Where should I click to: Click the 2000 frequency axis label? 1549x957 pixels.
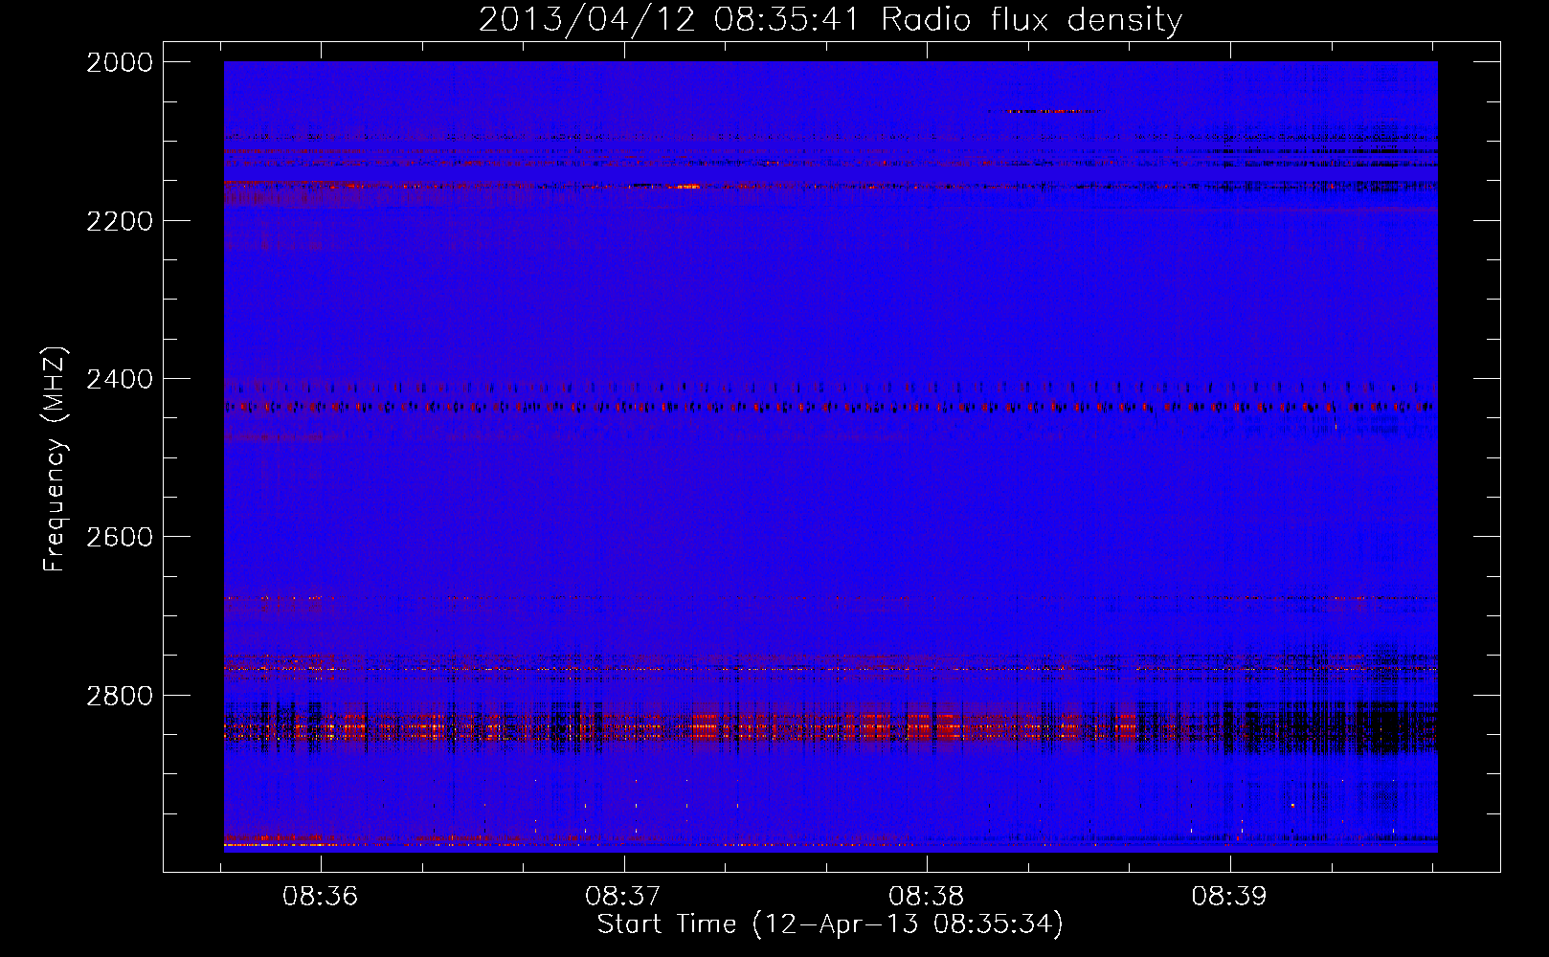[120, 62]
